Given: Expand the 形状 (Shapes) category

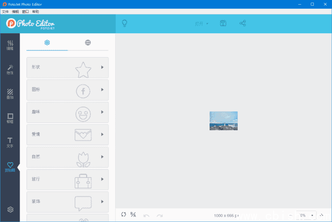Looking at the screenshot, I should point(67,67).
